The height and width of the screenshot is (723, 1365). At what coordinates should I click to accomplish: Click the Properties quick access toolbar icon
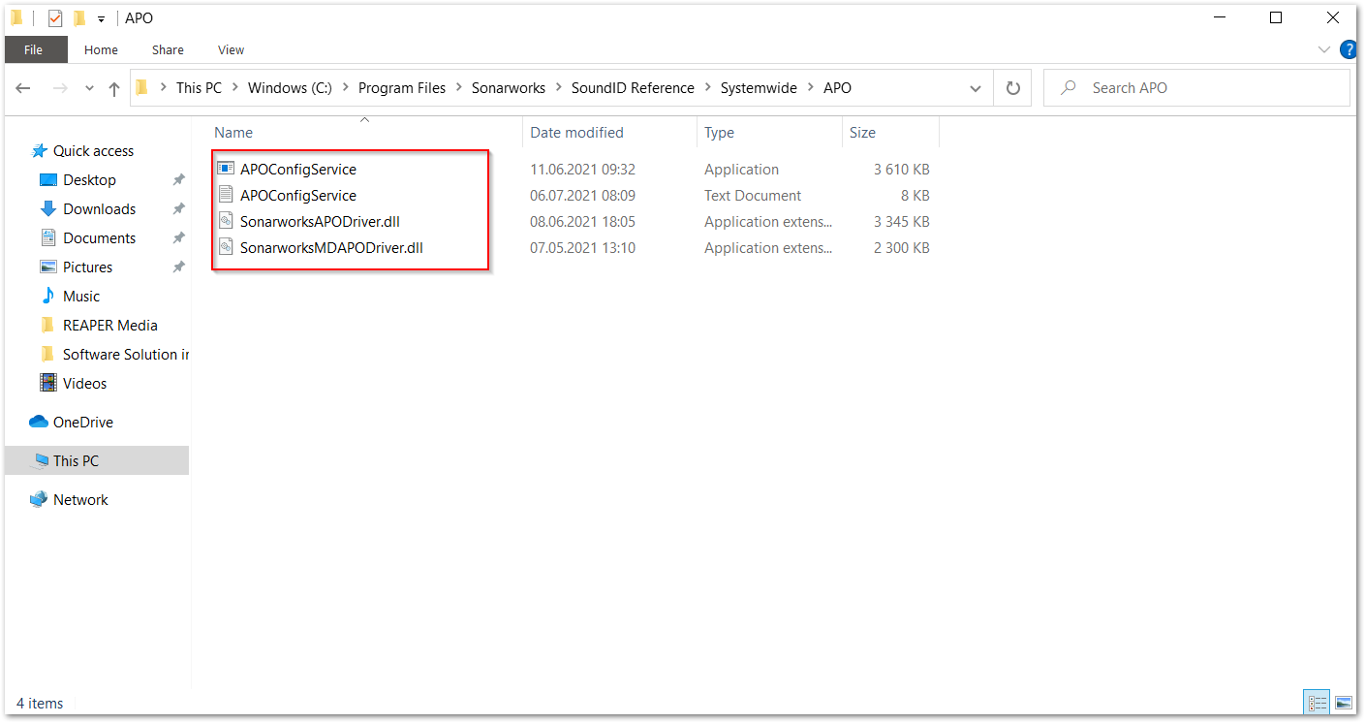coord(55,17)
